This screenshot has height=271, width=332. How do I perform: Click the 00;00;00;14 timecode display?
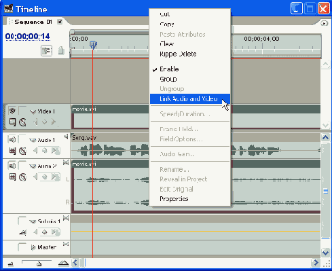(x=27, y=36)
